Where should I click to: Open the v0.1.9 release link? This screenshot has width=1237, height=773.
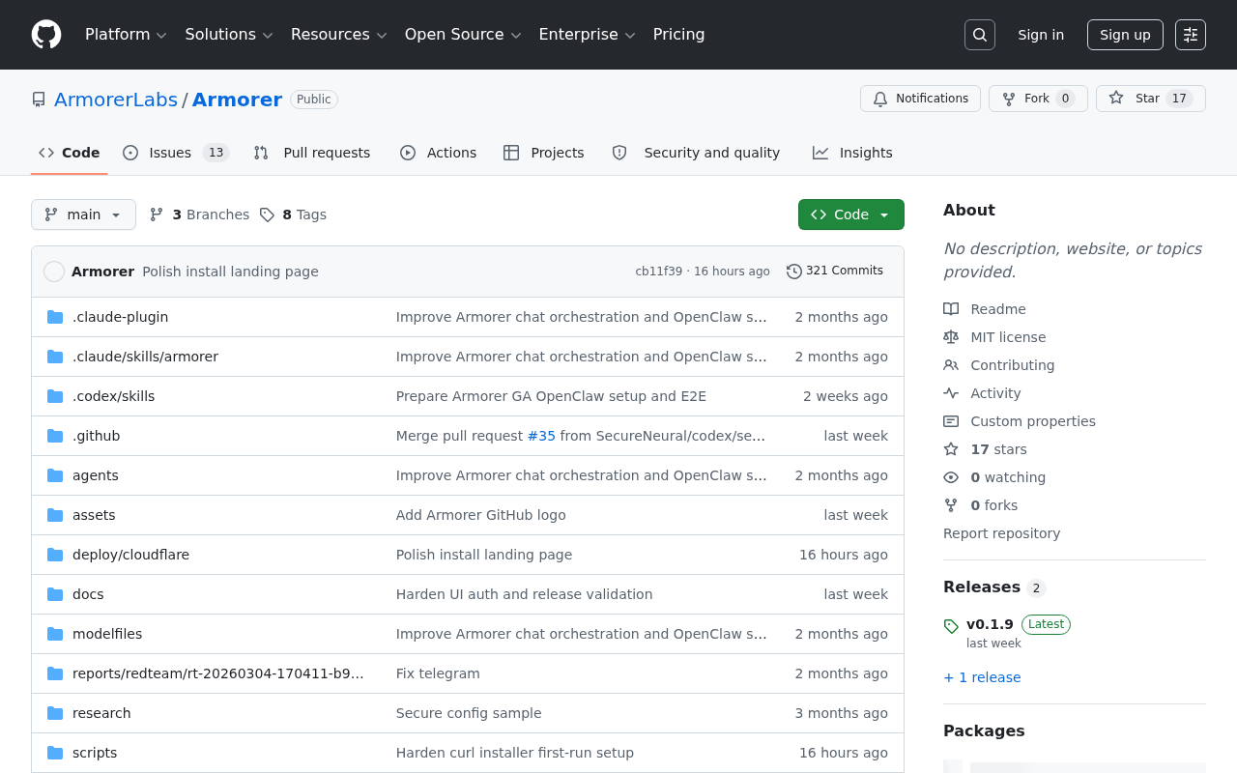[990, 624]
